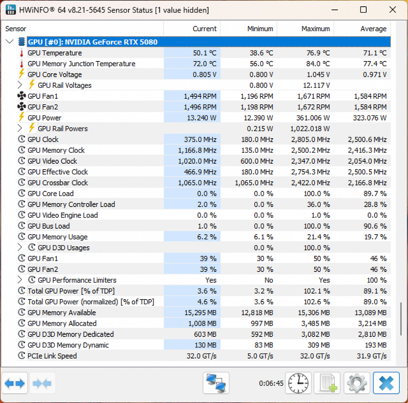Collapse the GPU [#0] RTX 5080 group
The image size is (408, 403).
point(9,42)
